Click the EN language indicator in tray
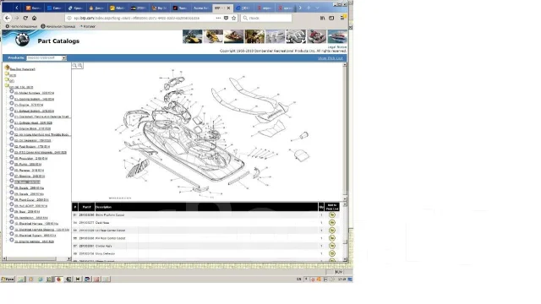541x304 pixels. [x=298, y=280]
